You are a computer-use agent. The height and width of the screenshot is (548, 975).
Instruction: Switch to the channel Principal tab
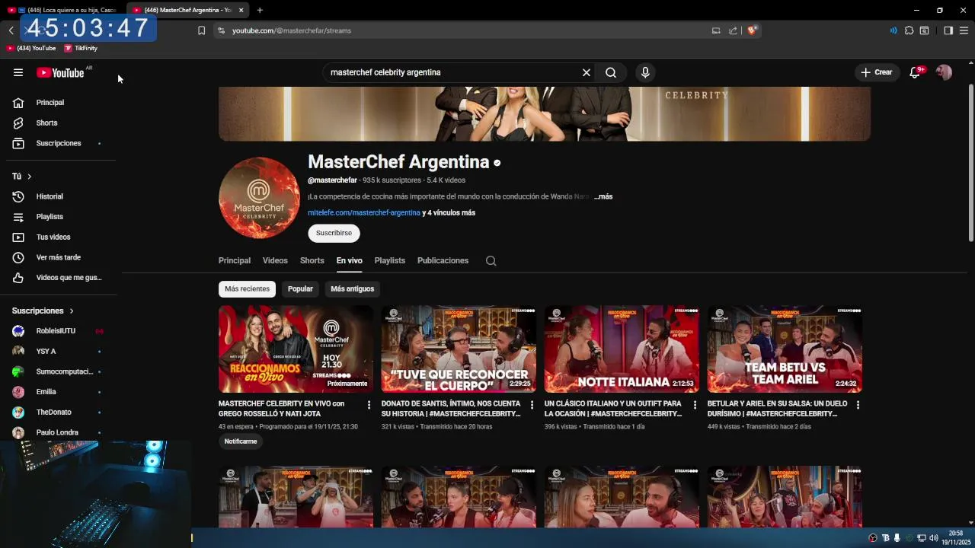click(x=235, y=260)
